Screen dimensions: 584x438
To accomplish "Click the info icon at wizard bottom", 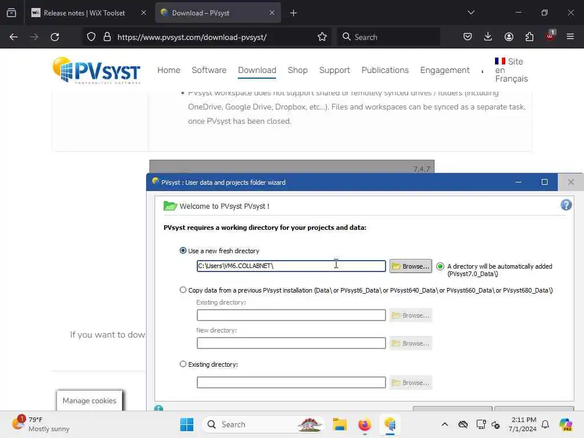I will (159, 408).
